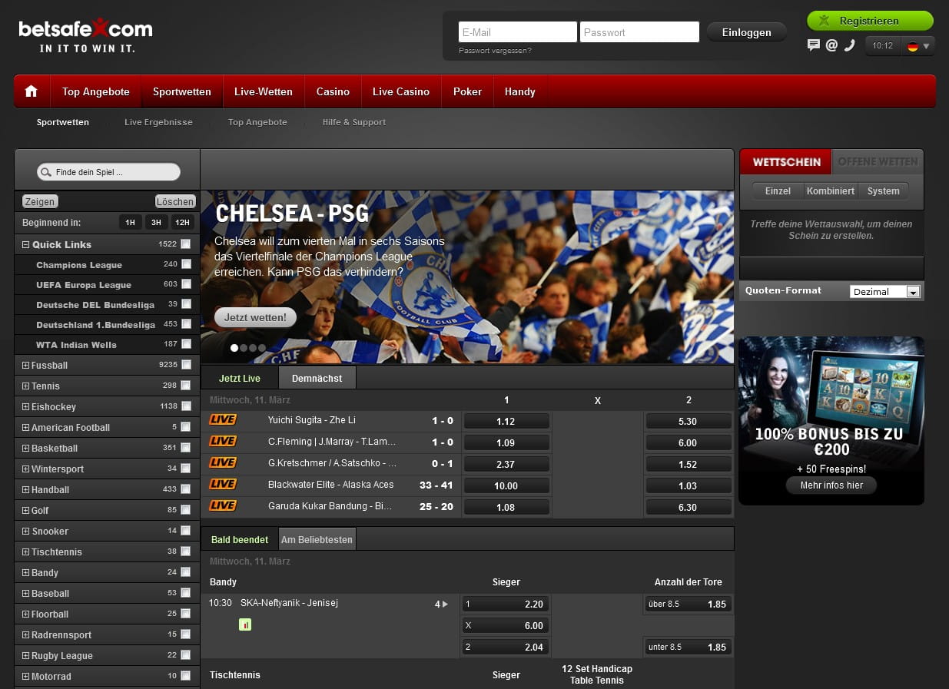Tick the Quick Links checkbox
949x689 pixels.
pyautogui.click(x=185, y=244)
